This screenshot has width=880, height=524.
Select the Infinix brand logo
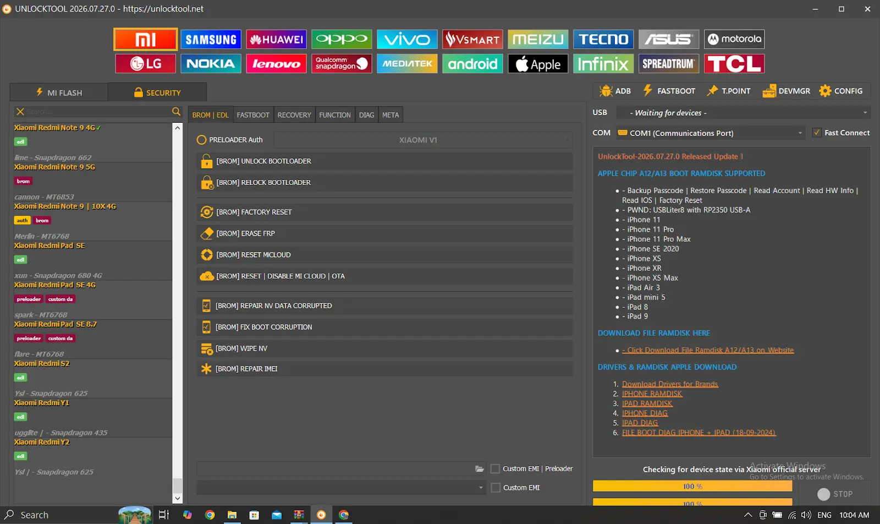pos(603,63)
